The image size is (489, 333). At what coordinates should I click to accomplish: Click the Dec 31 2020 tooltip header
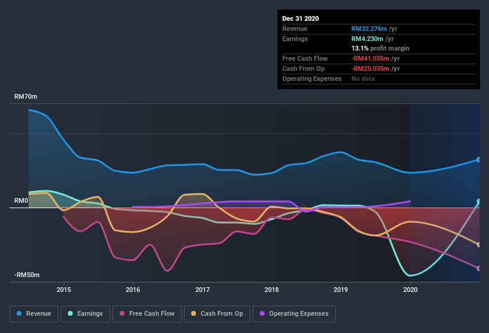(301, 18)
